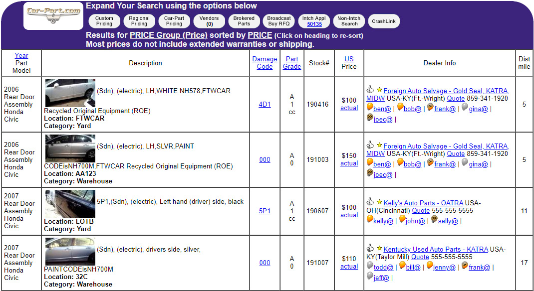534x291 pixels.
Task: Click the gray balloon icon beside gina@ in stock 190416 row
Action: coord(465,107)
